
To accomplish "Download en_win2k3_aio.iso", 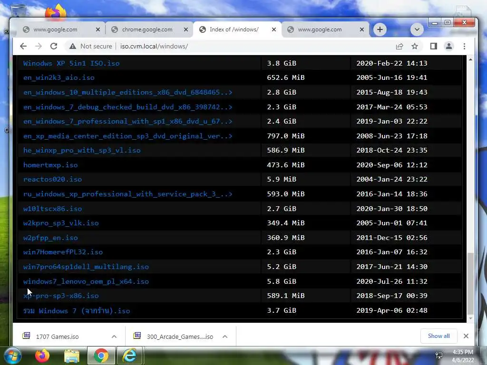I will 58,77.
